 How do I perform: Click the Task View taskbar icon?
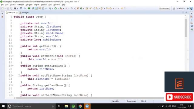(59, 106)
